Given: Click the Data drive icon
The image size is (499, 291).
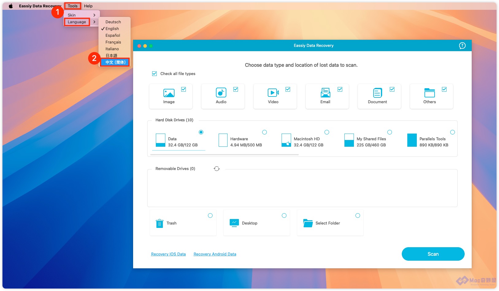Looking at the screenshot, I should (160, 140).
